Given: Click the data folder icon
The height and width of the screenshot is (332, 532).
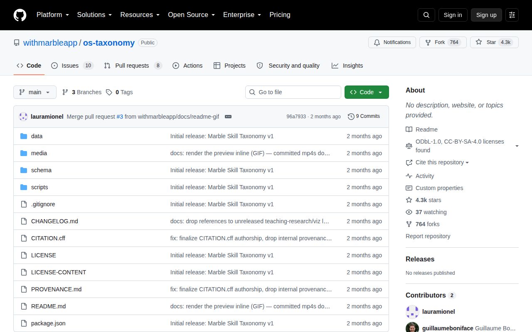Looking at the screenshot, I should tap(24, 136).
